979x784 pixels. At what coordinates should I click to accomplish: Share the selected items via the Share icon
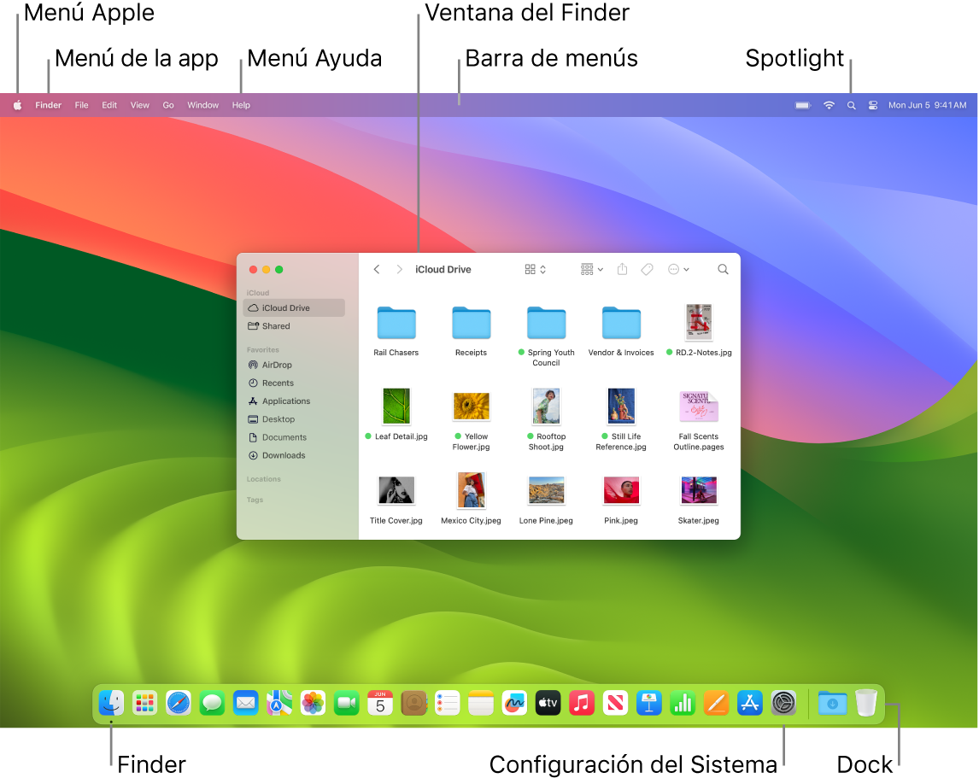622,269
